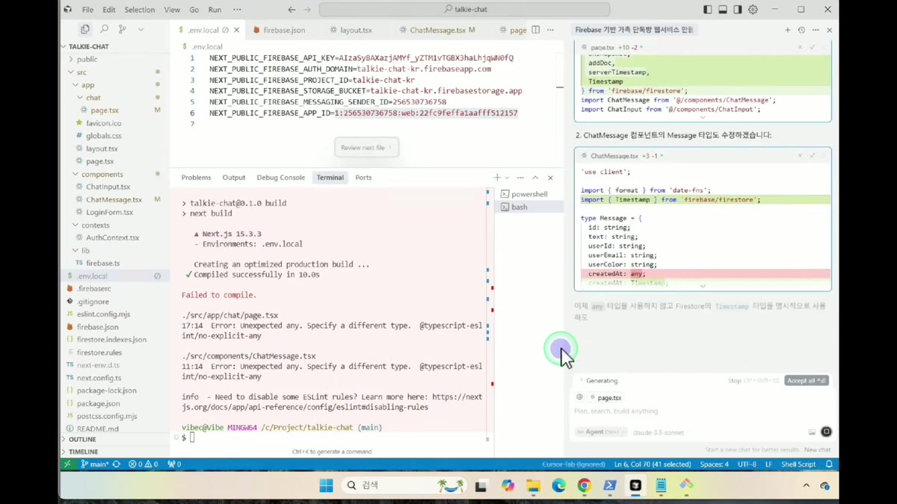The width and height of the screenshot is (897, 504).
Task: Open the new terminal profile dropdown arrow
Action: (507, 178)
